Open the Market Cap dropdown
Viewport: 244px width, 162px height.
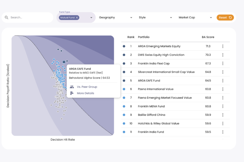coord(195,18)
